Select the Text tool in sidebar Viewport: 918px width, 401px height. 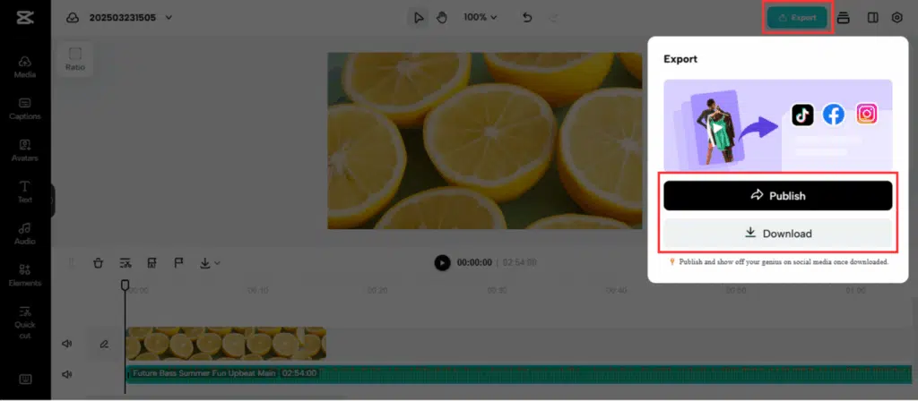(25, 192)
